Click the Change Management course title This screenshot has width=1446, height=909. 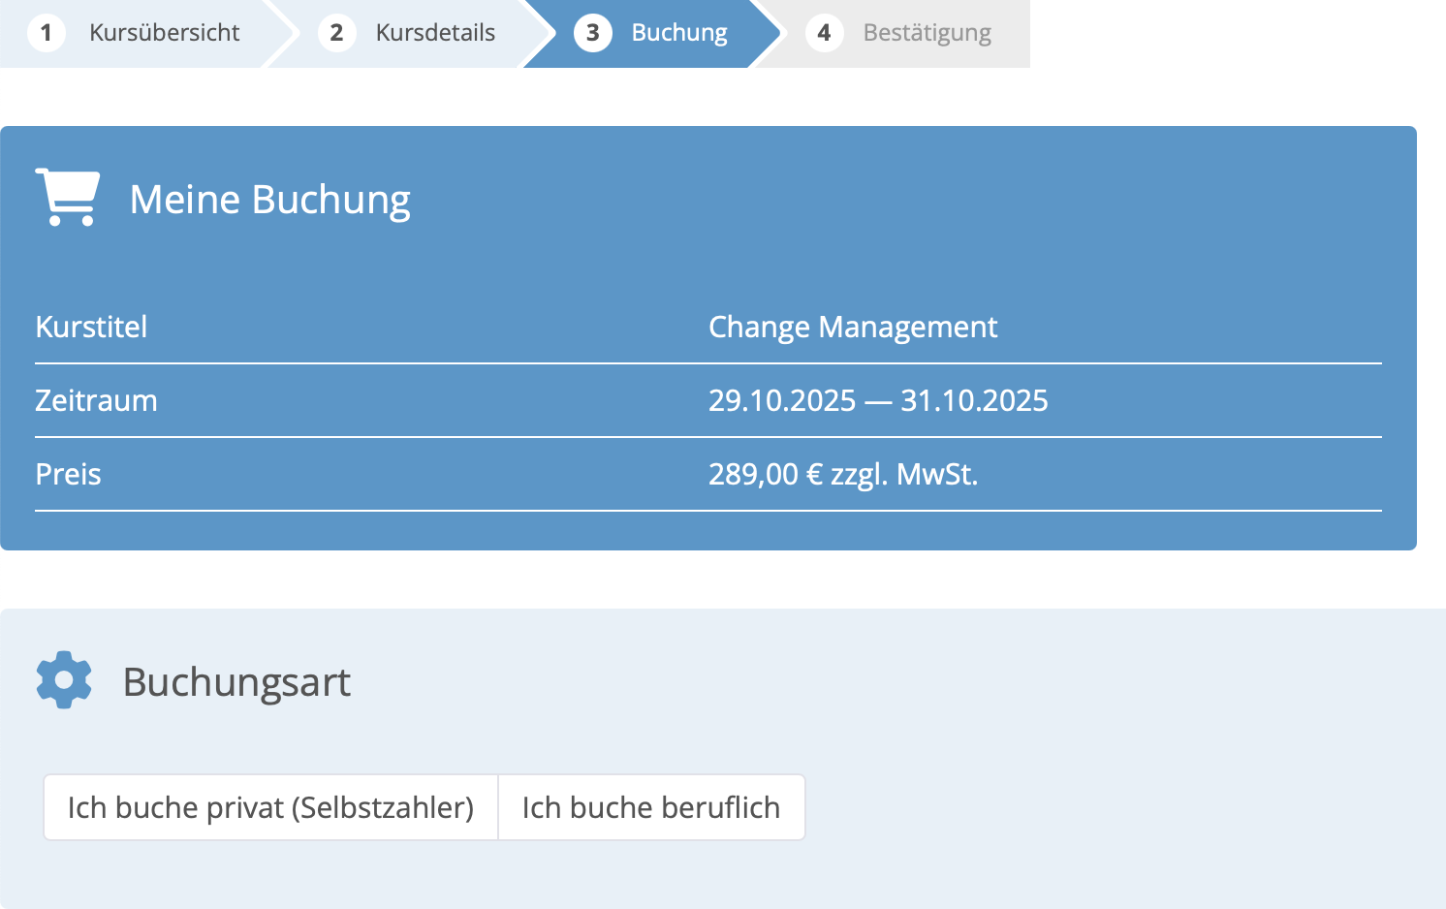853,327
